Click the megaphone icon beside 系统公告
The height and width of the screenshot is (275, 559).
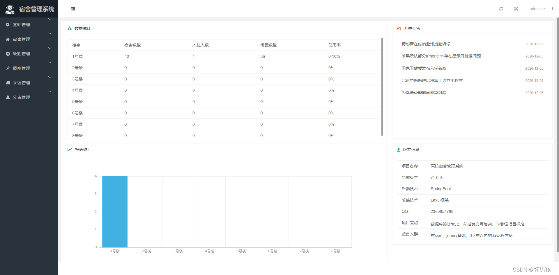point(399,28)
